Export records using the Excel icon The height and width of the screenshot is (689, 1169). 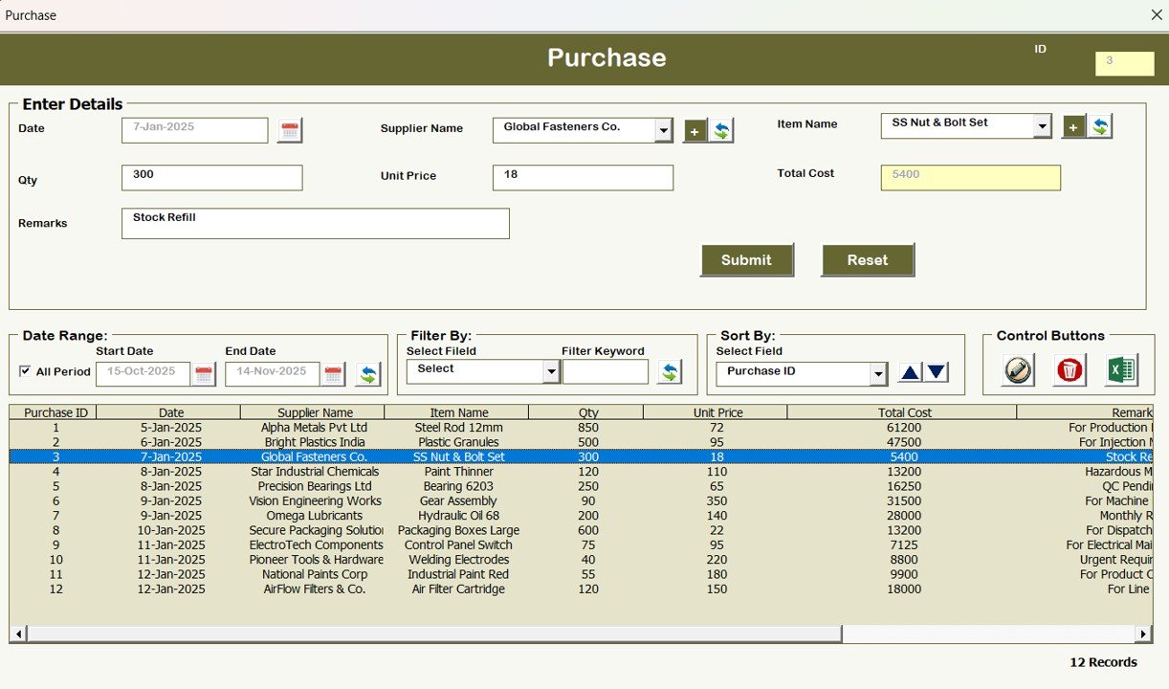(1121, 369)
